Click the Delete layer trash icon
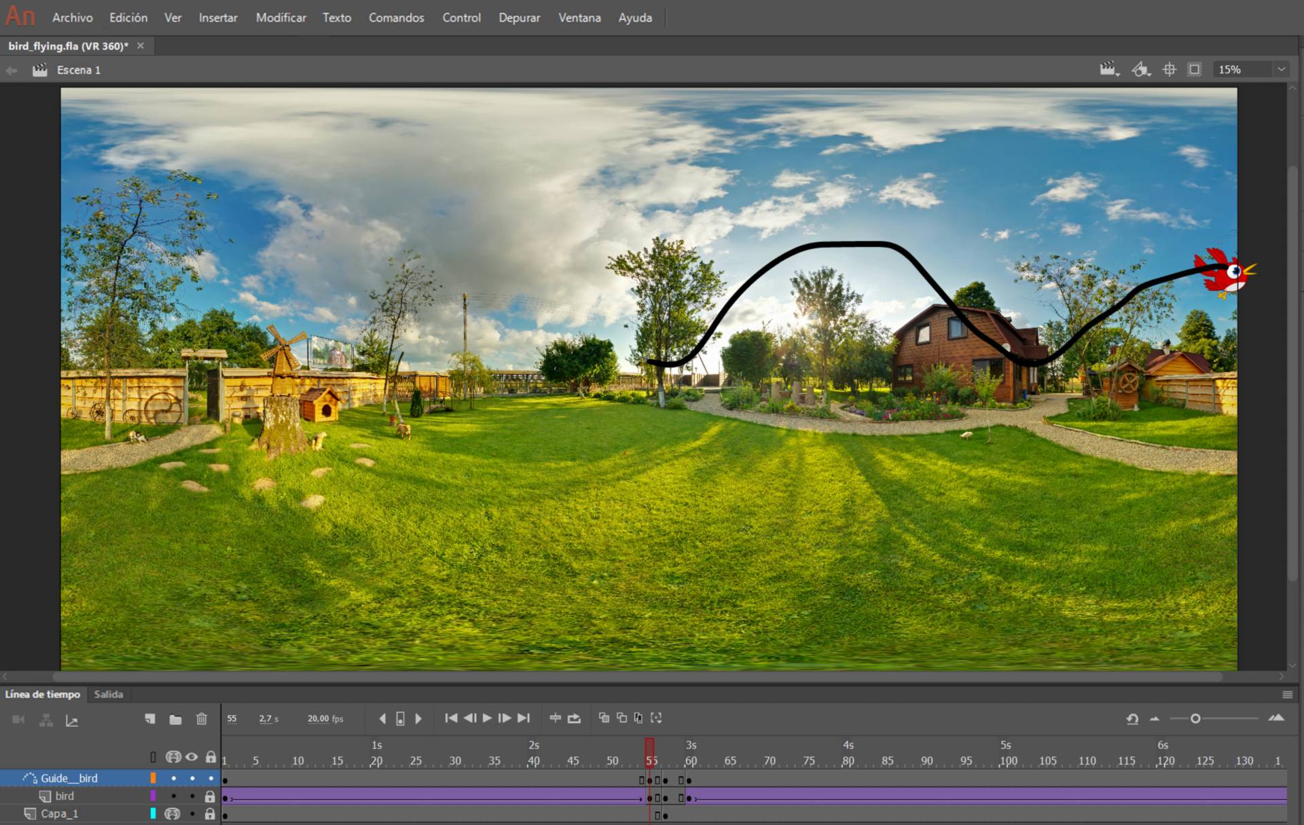The width and height of the screenshot is (1304, 825). pos(202,719)
